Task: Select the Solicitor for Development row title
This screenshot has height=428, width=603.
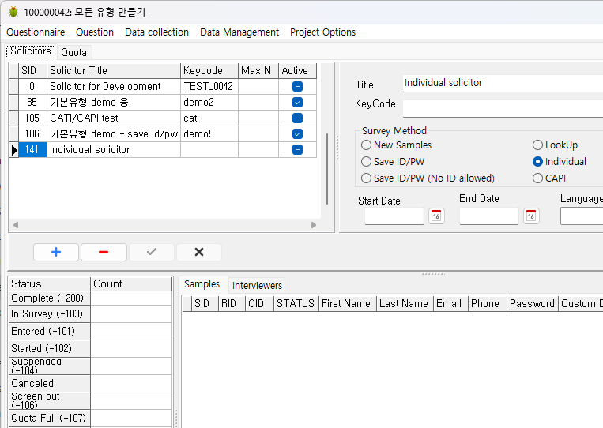Action: pos(114,86)
